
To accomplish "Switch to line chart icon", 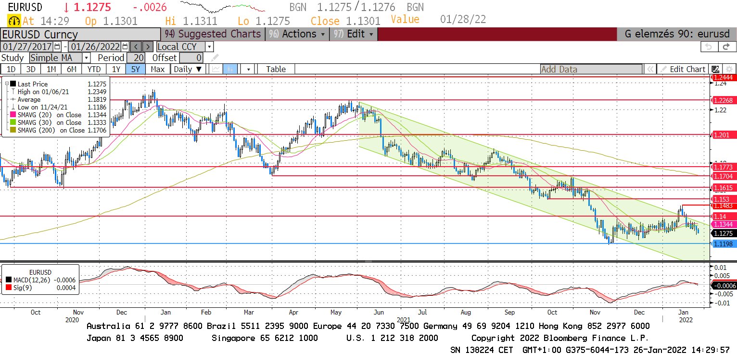I will 216,69.
